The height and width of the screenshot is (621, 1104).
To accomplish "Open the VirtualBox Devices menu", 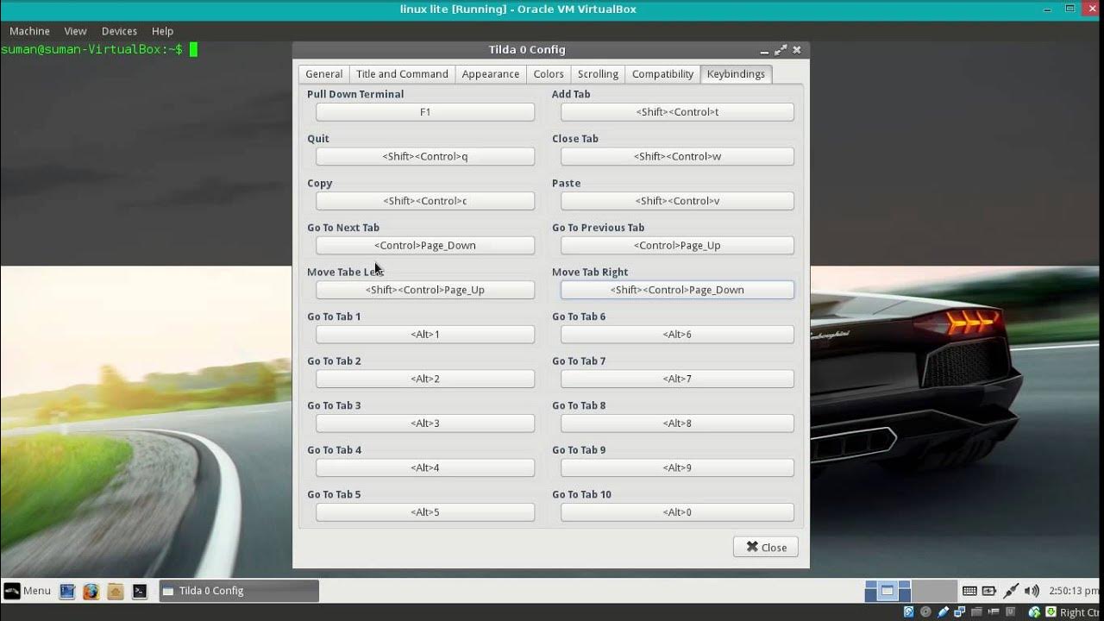I will 119,31.
